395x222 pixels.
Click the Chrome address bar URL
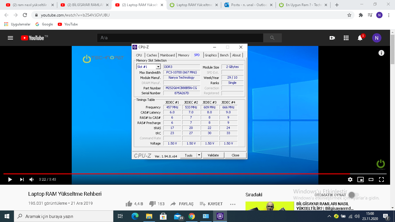pos(75,15)
